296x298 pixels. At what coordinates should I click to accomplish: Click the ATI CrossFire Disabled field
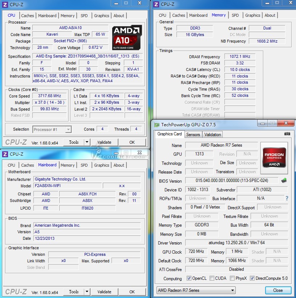click(236, 269)
